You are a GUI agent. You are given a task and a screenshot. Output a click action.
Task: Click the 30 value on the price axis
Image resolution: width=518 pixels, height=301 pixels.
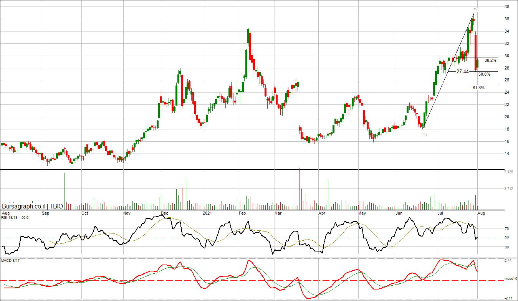coord(507,56)
